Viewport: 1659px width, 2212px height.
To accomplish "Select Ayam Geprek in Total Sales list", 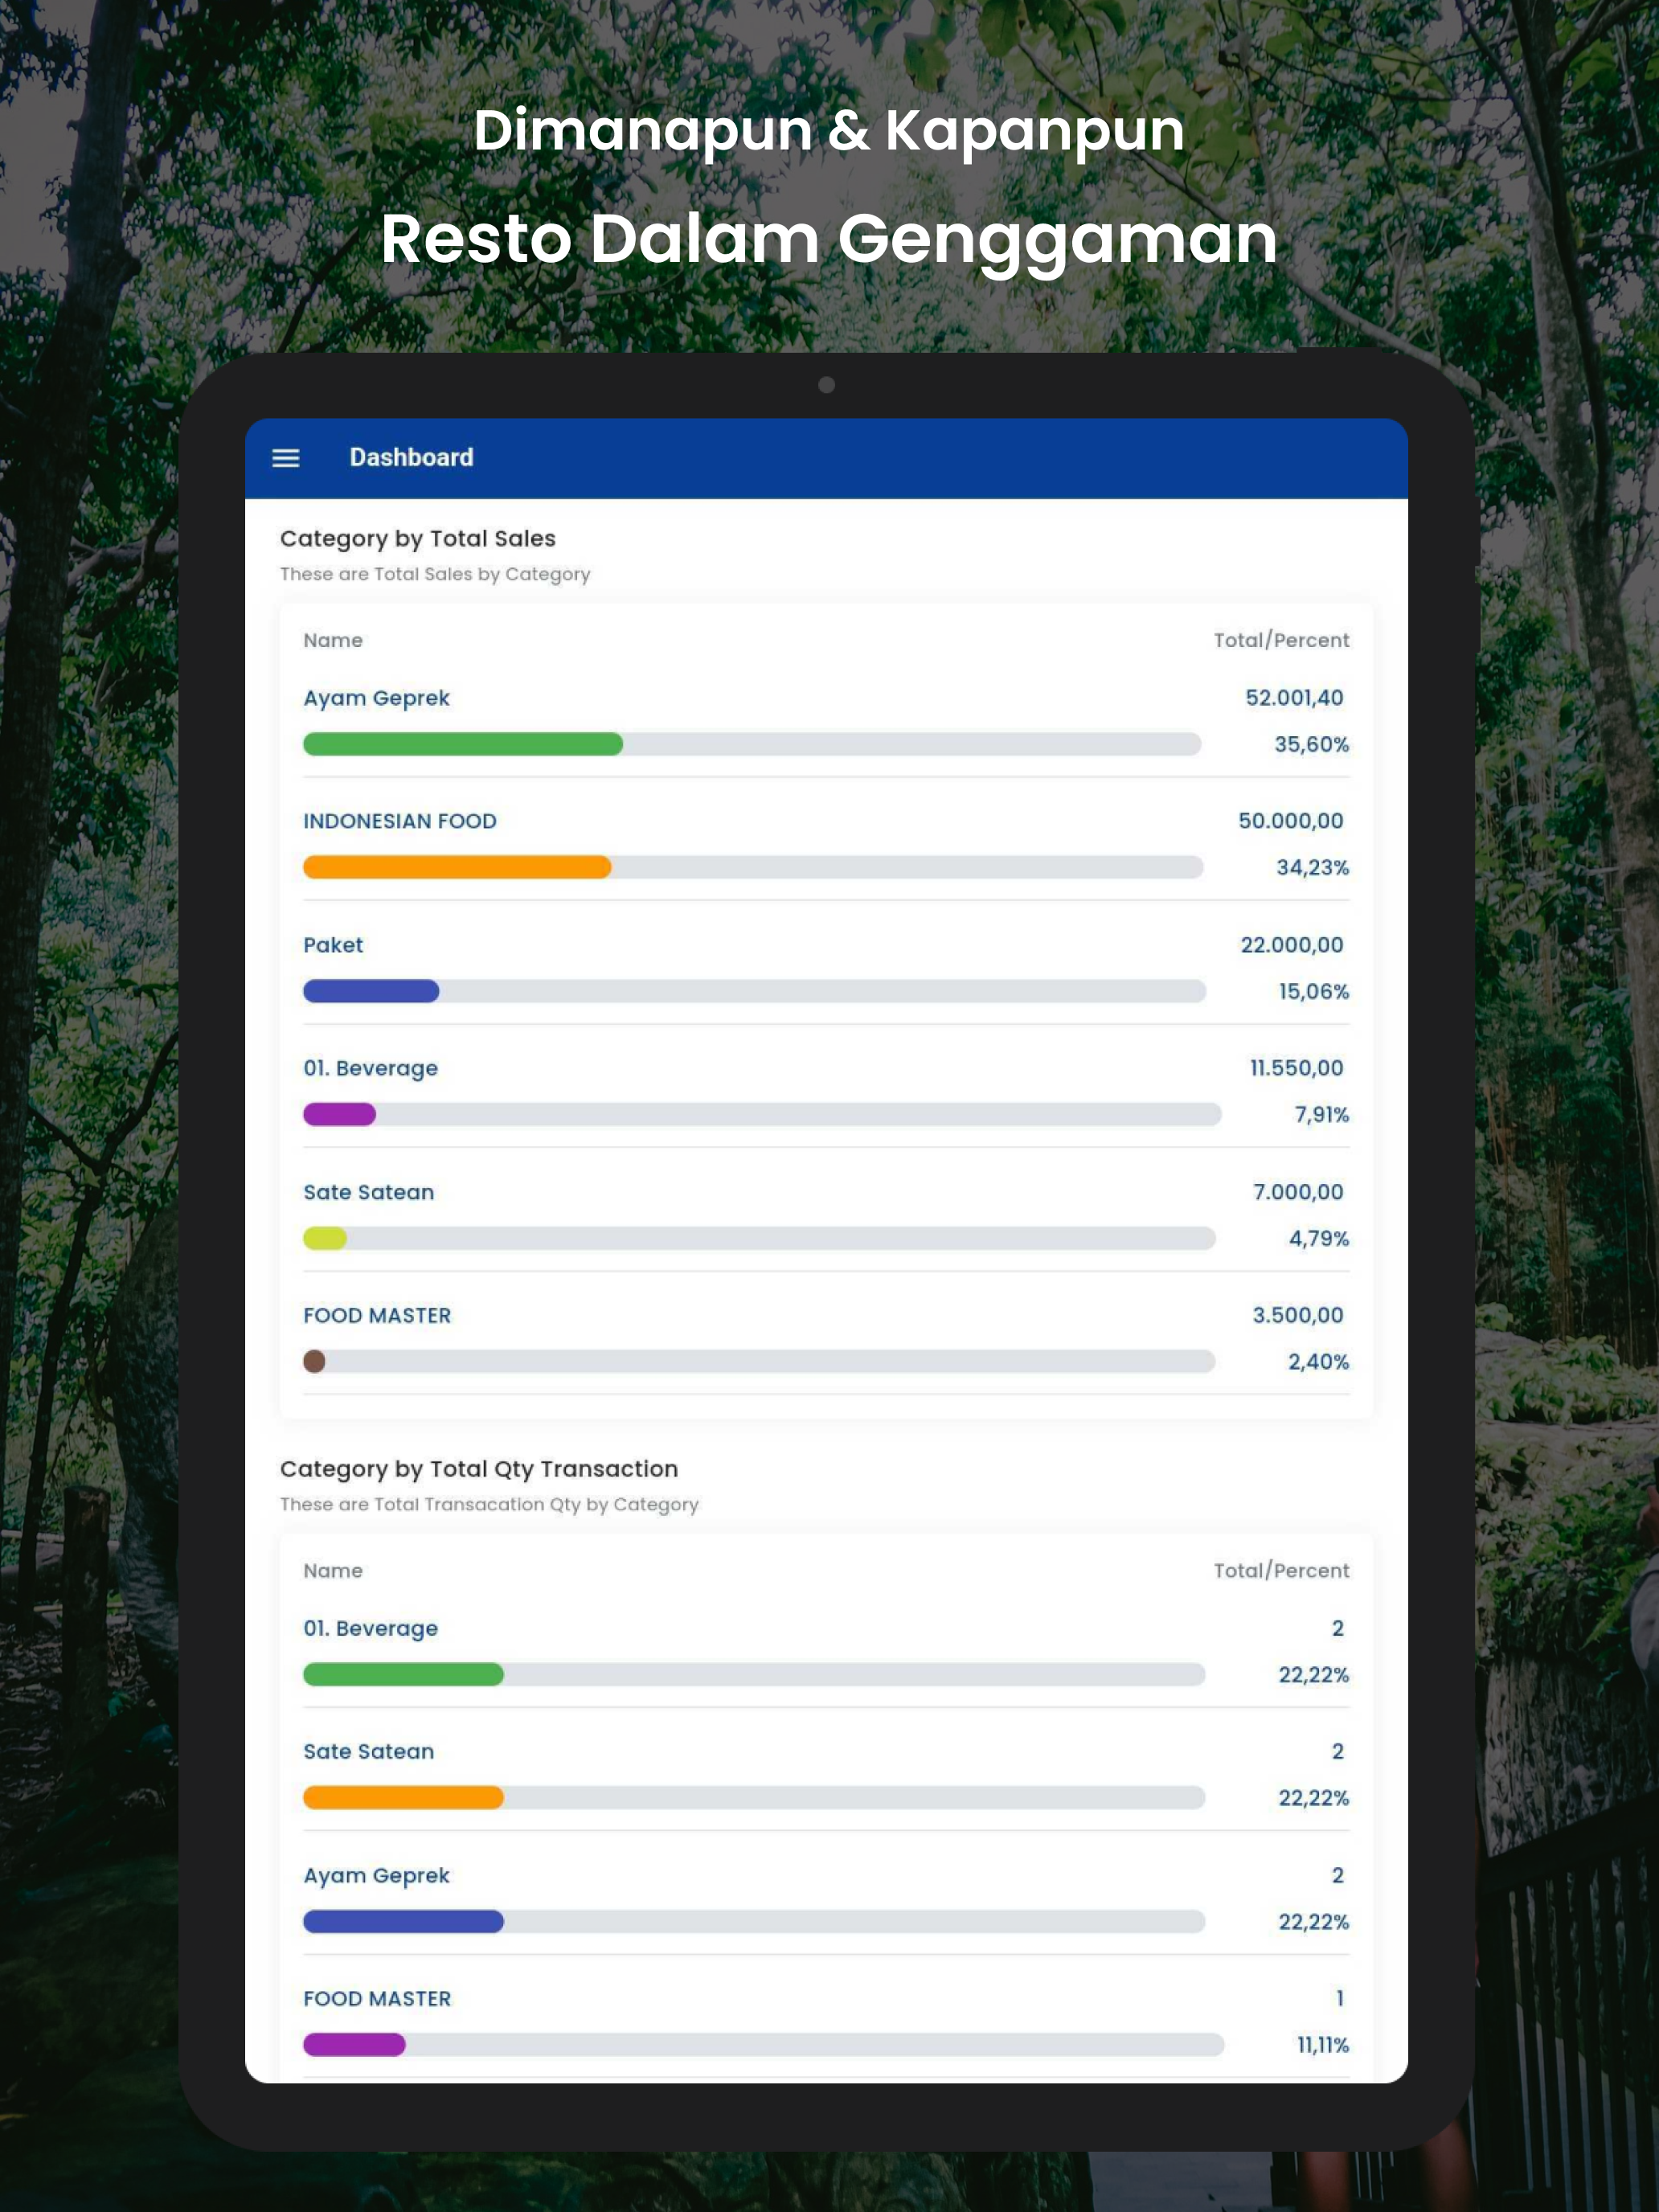I will pyautogui.click(x=376, y=698).
